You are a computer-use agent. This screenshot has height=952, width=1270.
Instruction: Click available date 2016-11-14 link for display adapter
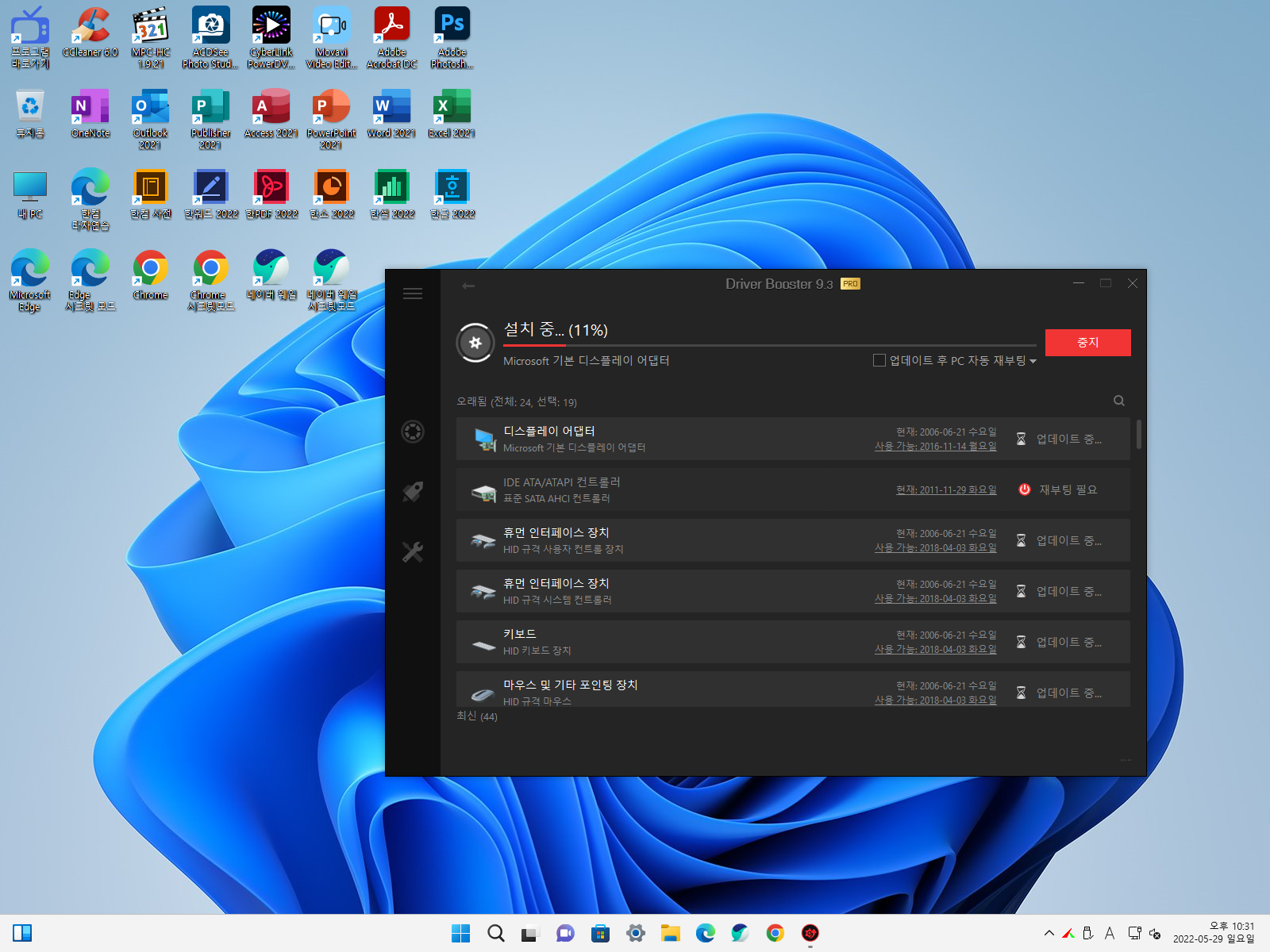(x=936, y=446)
